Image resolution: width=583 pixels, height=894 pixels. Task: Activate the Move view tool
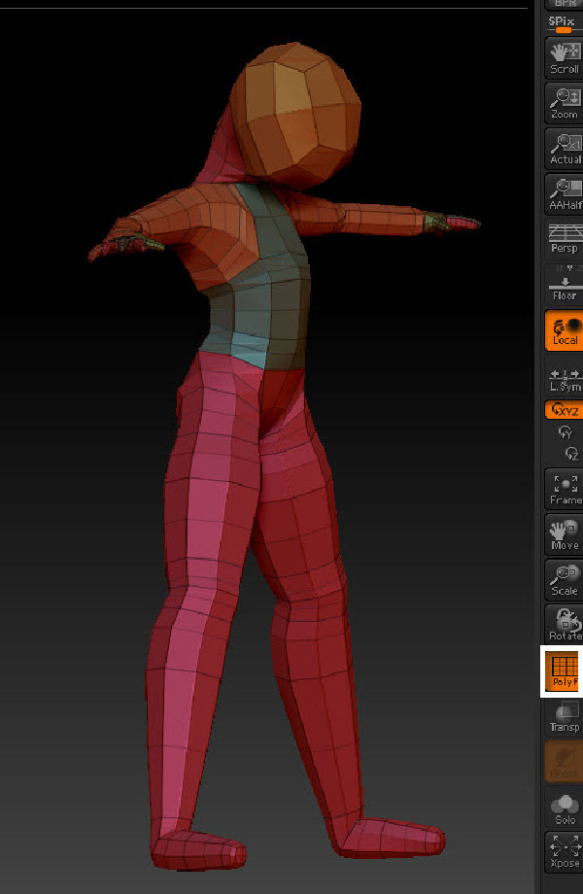[564, 533]
